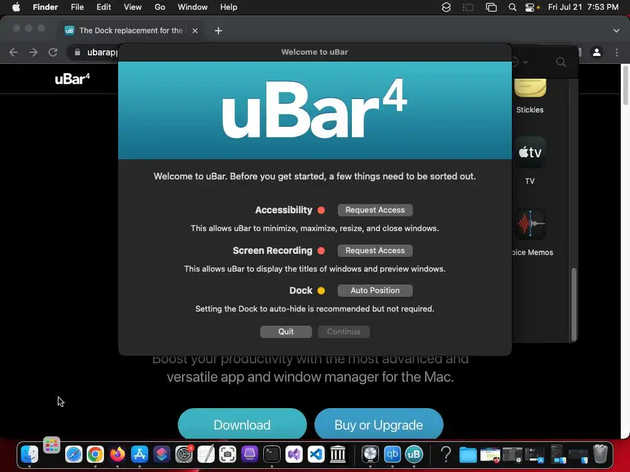Open Spotlight search in the menu bar
630x472 pixels.
[x=512, y=7]
